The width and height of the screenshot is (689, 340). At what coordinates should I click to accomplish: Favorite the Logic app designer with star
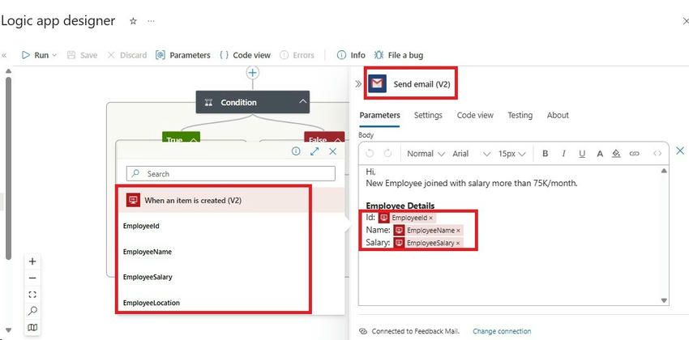click(x=133, y=21)
